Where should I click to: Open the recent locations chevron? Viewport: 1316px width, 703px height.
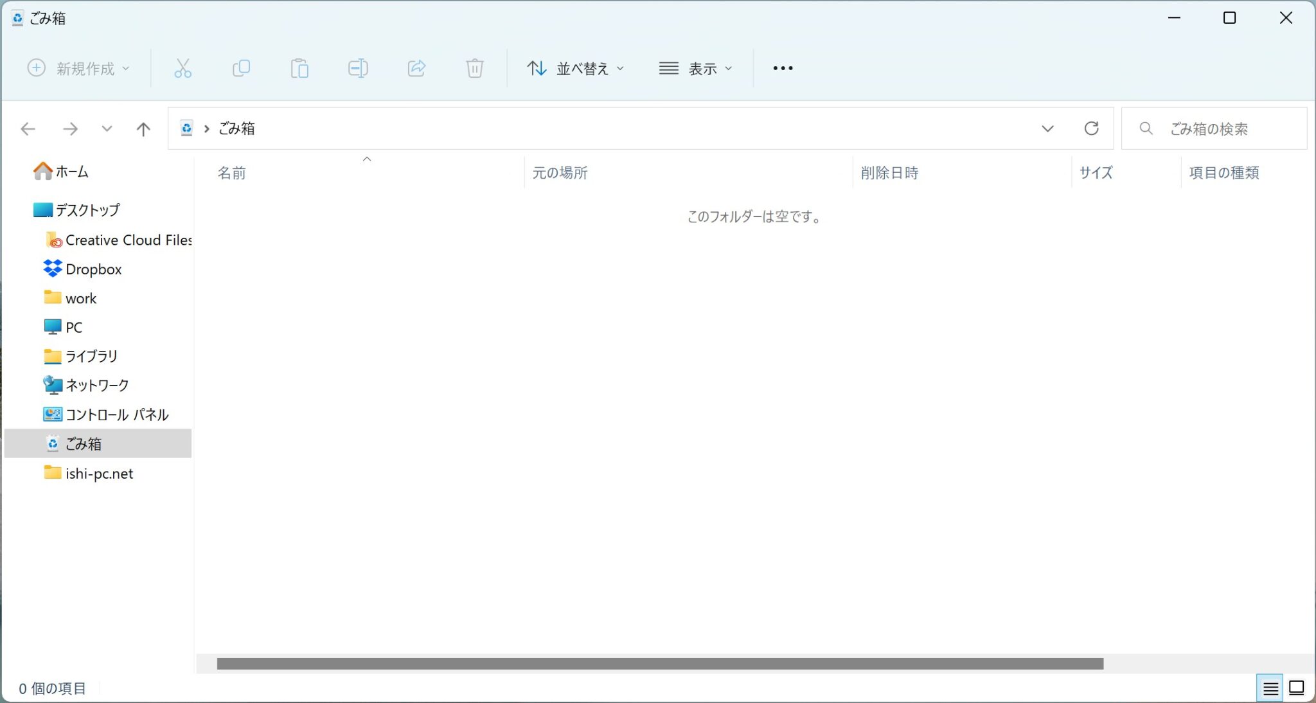pos(107,129)
